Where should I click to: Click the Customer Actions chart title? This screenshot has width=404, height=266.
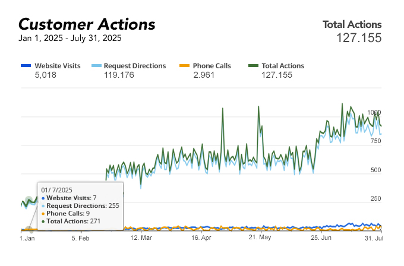[x=87, y=24]
